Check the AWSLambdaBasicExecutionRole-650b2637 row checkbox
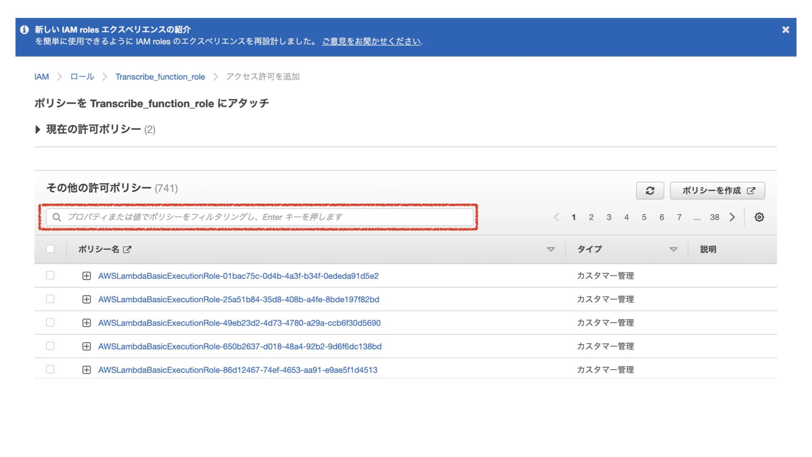The height and width of the screenshot is (457, 812). (50, 346)
